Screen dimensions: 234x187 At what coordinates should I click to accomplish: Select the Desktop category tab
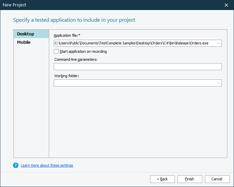[31, 34]
